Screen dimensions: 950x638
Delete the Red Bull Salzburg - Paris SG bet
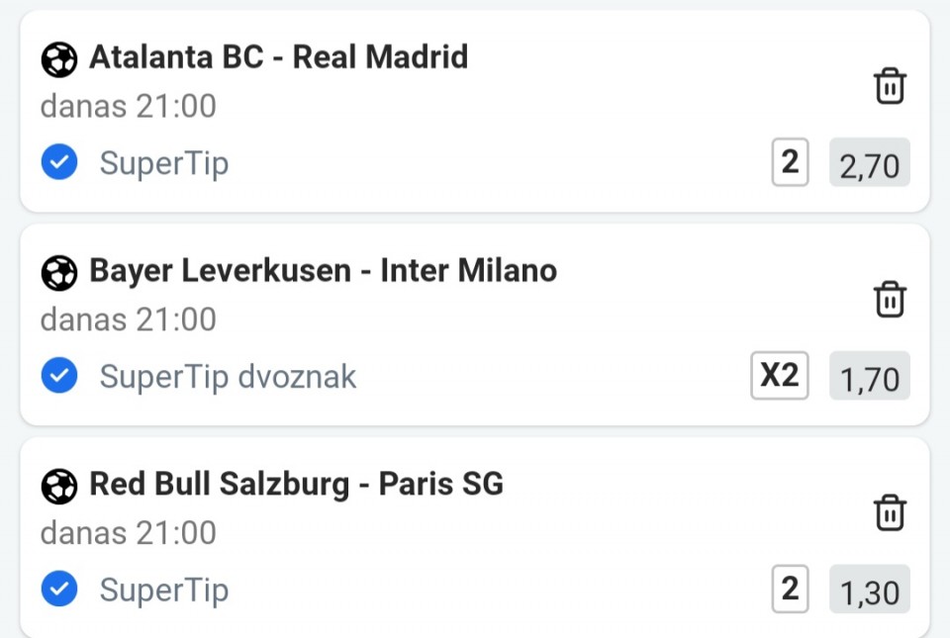coord(890,512)
